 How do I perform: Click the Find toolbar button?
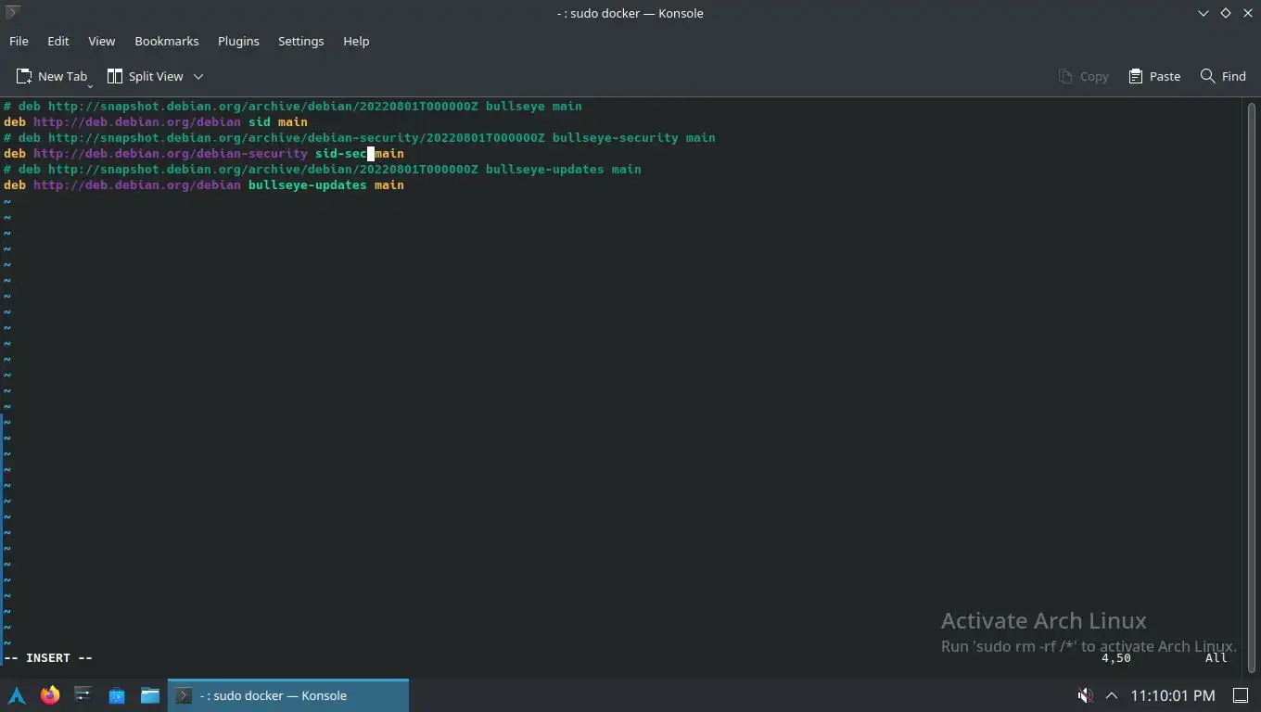click(x=1223, y=76)
